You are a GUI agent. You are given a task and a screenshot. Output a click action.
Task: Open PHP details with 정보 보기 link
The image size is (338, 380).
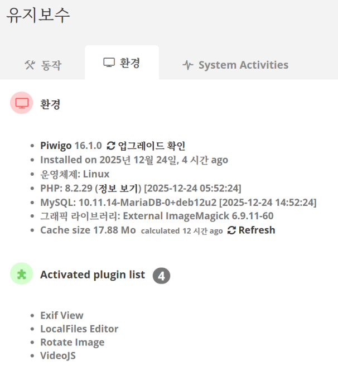click(x=118, y=187)
